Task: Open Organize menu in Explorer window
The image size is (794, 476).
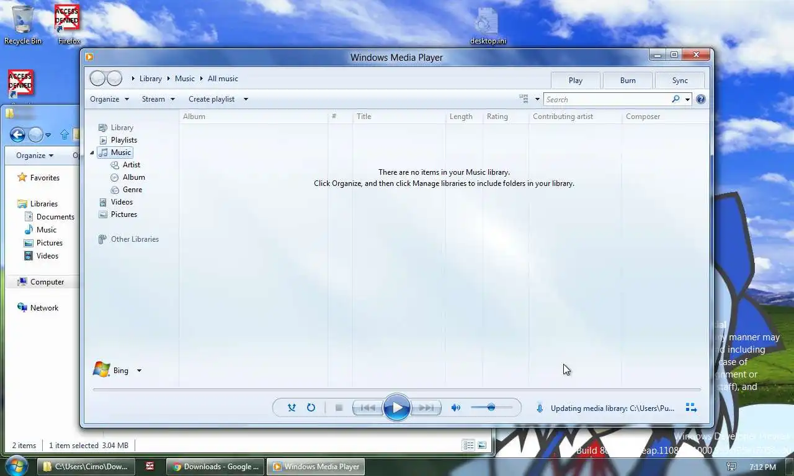Action: click(x=35, y=156)
